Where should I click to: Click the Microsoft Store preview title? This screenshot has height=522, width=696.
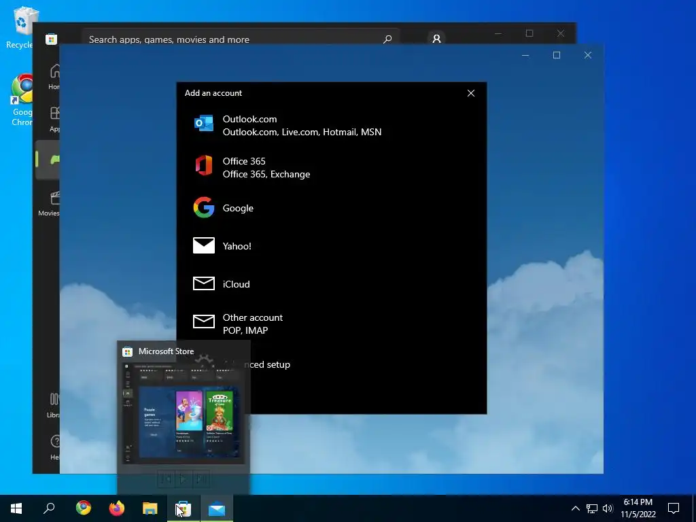pyautogui.click(x=166, y=351)
